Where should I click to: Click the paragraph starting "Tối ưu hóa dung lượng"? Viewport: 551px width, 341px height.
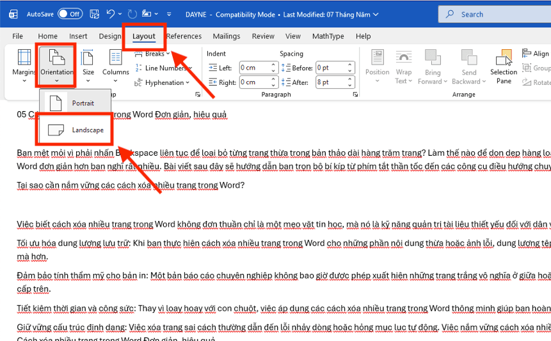coord(283,250)
